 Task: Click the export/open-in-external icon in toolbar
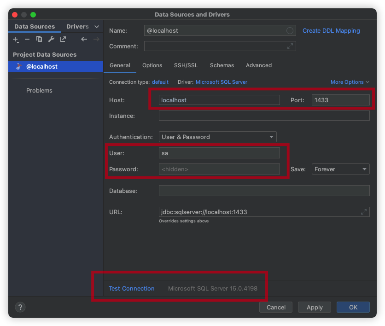pyautogui.click(x=63, y=39)
